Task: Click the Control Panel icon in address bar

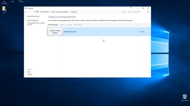Action: point(37,12)
